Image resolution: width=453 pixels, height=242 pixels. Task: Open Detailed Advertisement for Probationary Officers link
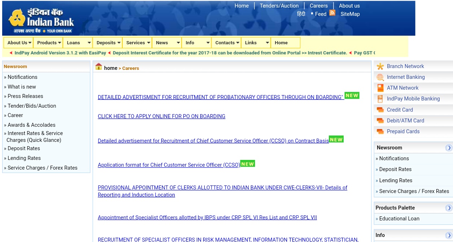(221, 97)
